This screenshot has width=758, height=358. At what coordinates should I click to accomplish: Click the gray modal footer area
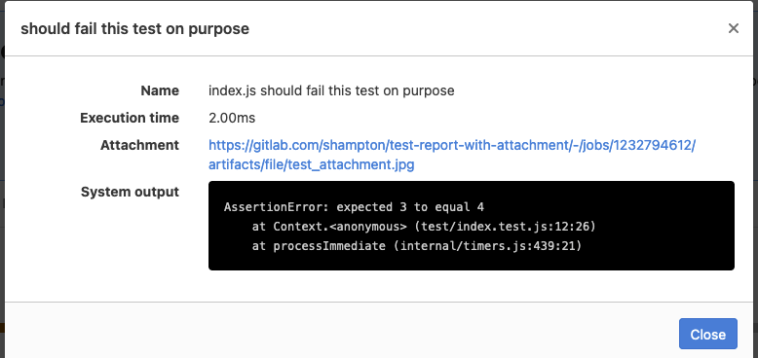tap(338, 331)
